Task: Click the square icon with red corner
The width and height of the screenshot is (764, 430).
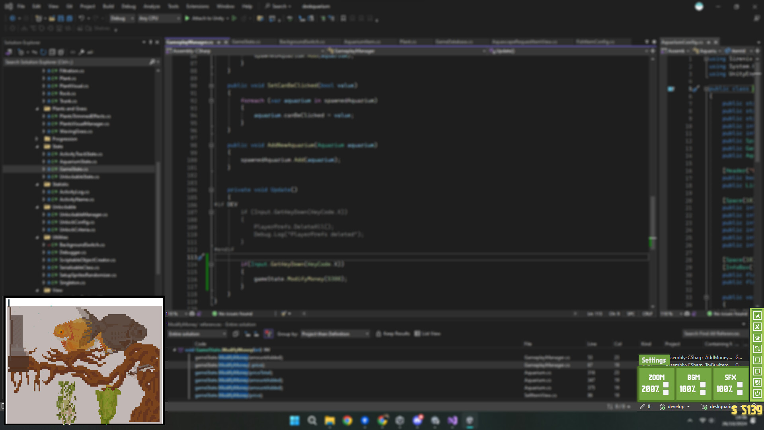Action: click(757, 371)
